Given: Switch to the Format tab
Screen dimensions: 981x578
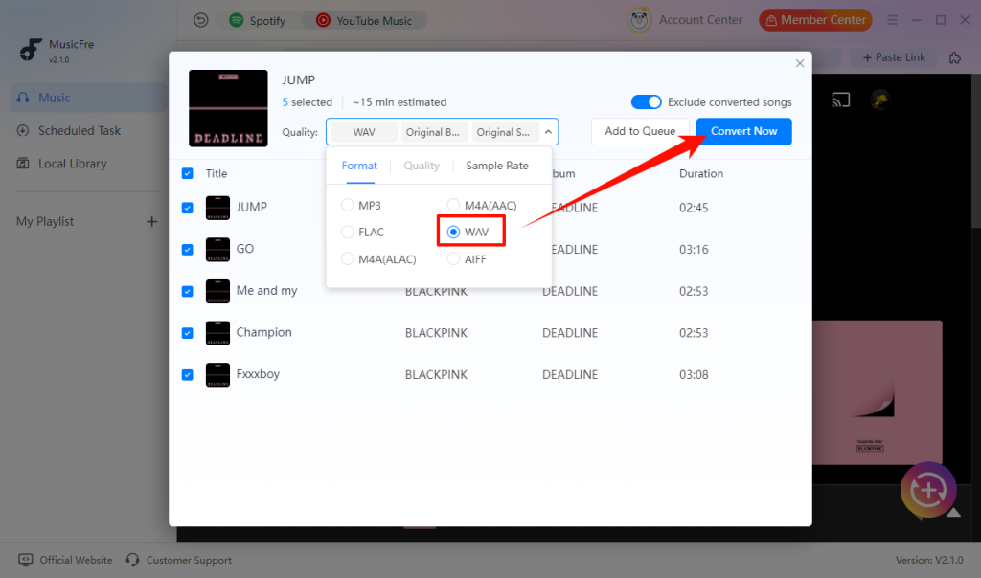Looking at the screenshot, I should point(359,166).
